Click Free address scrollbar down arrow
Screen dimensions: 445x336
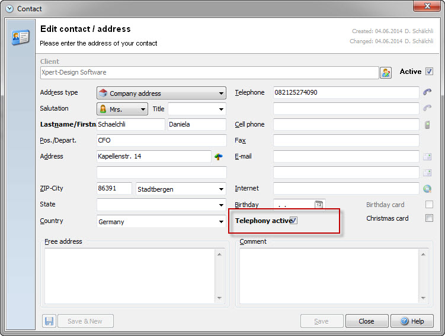219,298
